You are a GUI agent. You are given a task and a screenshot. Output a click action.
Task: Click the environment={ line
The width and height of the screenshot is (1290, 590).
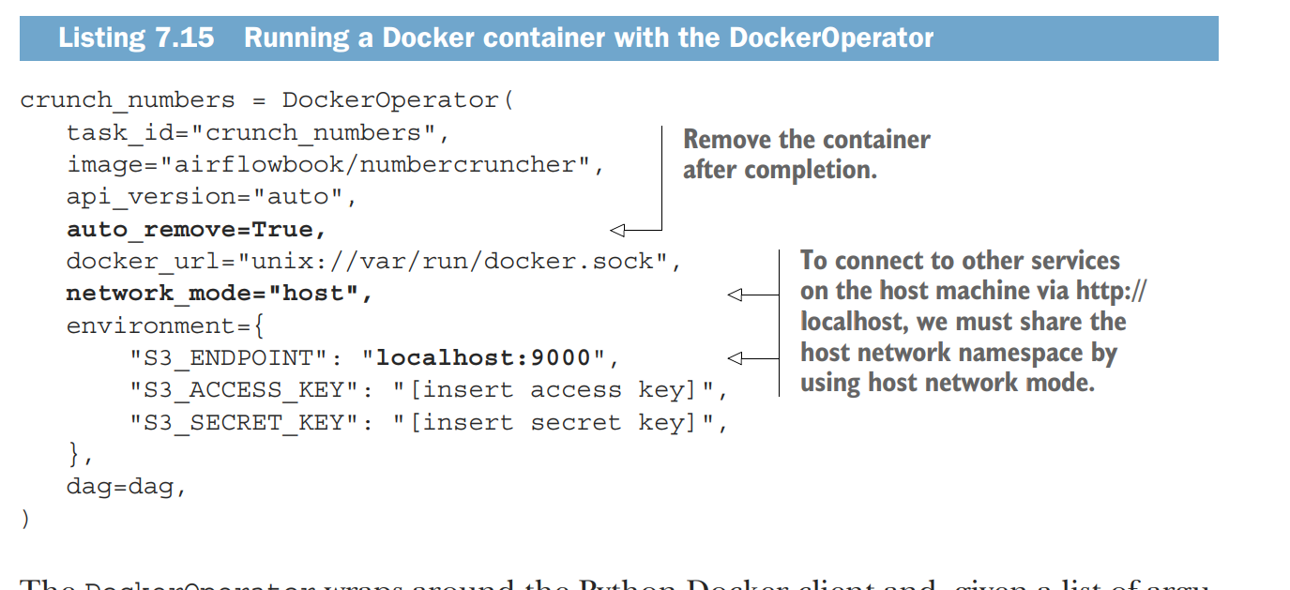(167, 326)
